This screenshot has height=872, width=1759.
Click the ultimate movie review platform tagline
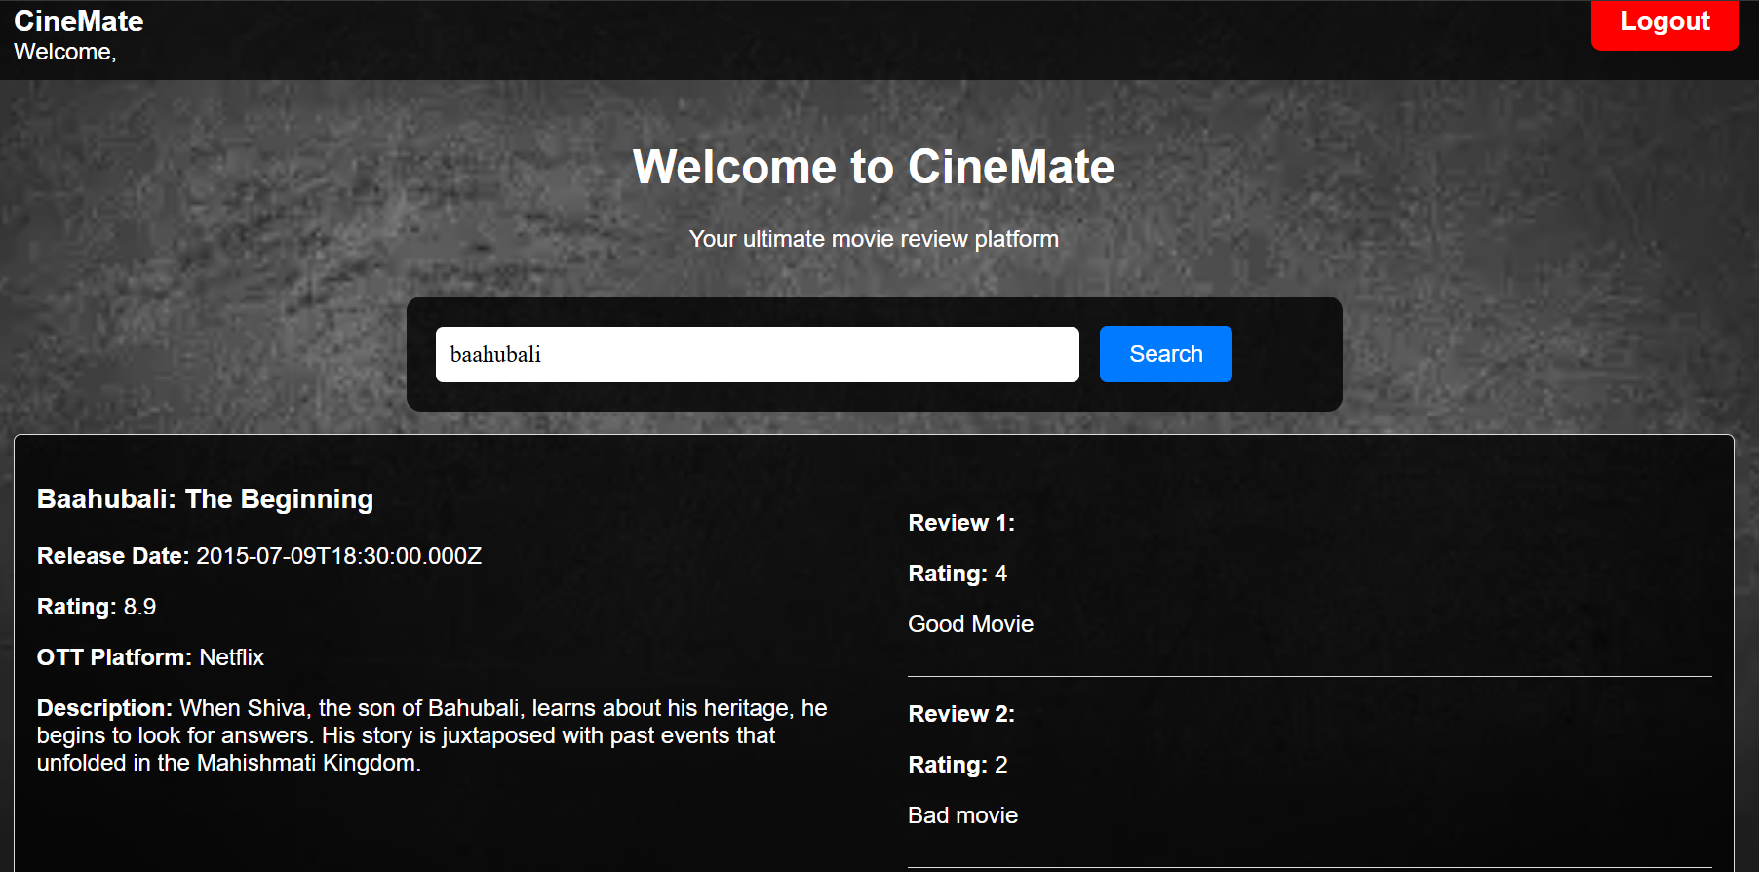click(873, 239)
